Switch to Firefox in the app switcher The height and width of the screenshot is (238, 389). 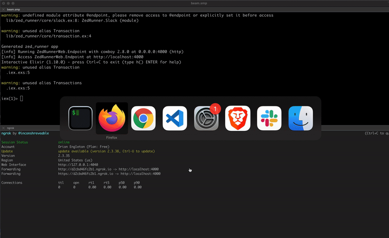pyautogui.click(x=112, y=118)
